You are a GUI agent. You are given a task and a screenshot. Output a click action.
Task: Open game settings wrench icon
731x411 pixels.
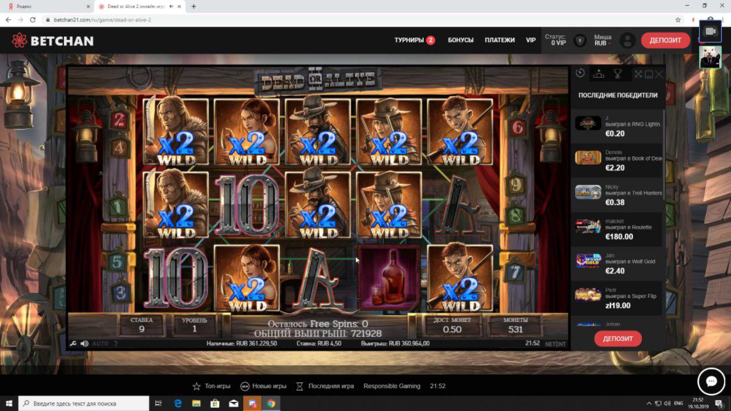click(73, 344)
